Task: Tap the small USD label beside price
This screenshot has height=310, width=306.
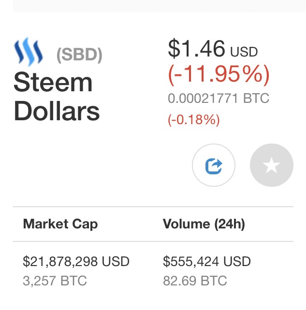Action: (x=244, y=52)
